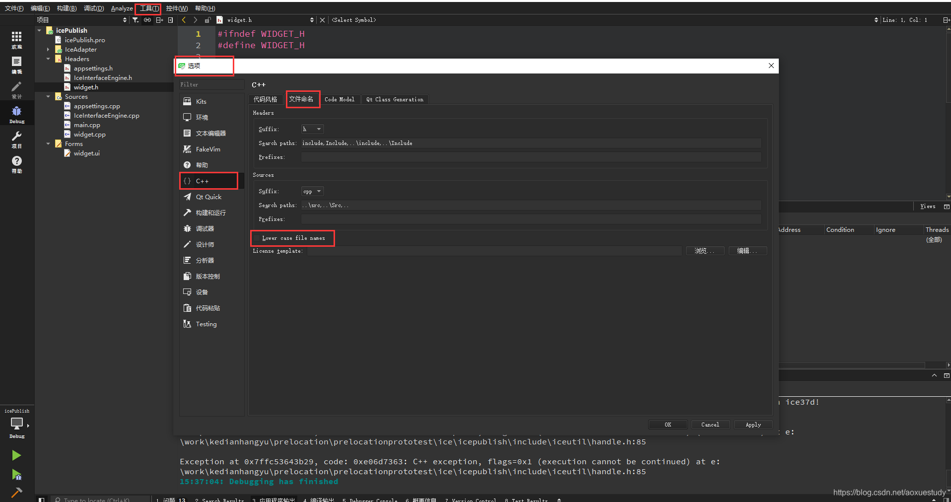Viewport: 951px width, 502px height.
Task: Collapse the icePublish project node
Action: pos(39,30)
